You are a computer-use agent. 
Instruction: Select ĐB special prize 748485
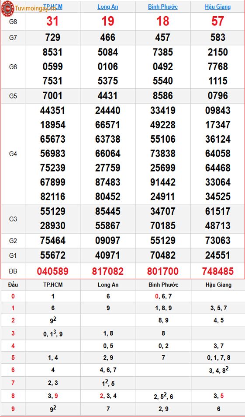[x=217, y=272]
